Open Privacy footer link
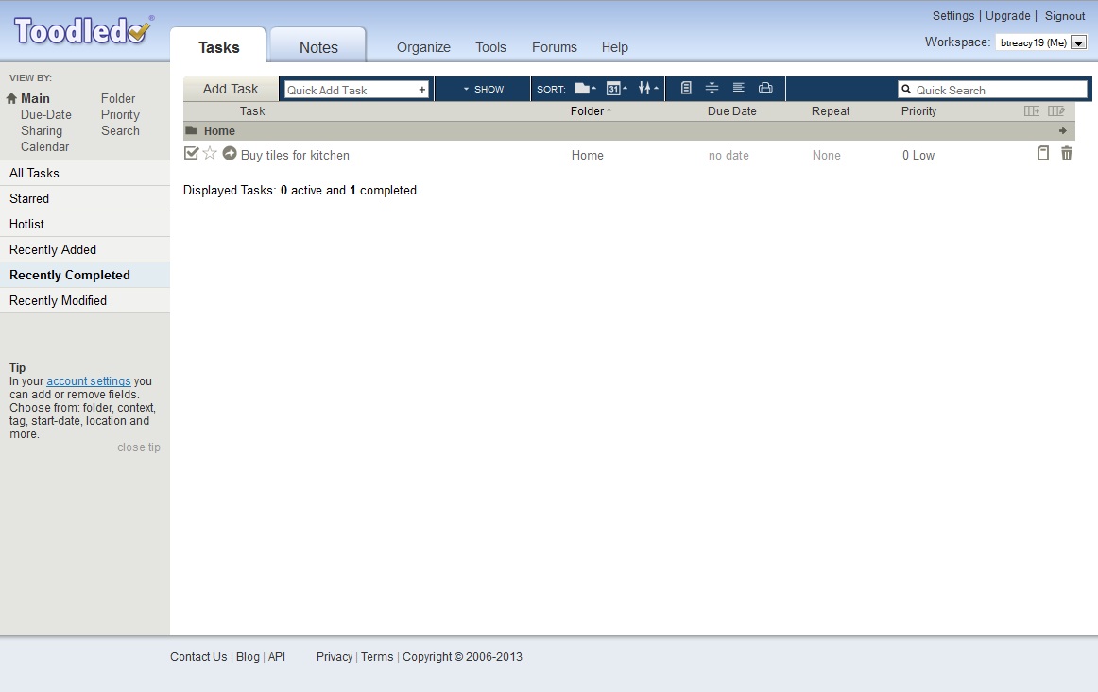 [x=334, y=657]
